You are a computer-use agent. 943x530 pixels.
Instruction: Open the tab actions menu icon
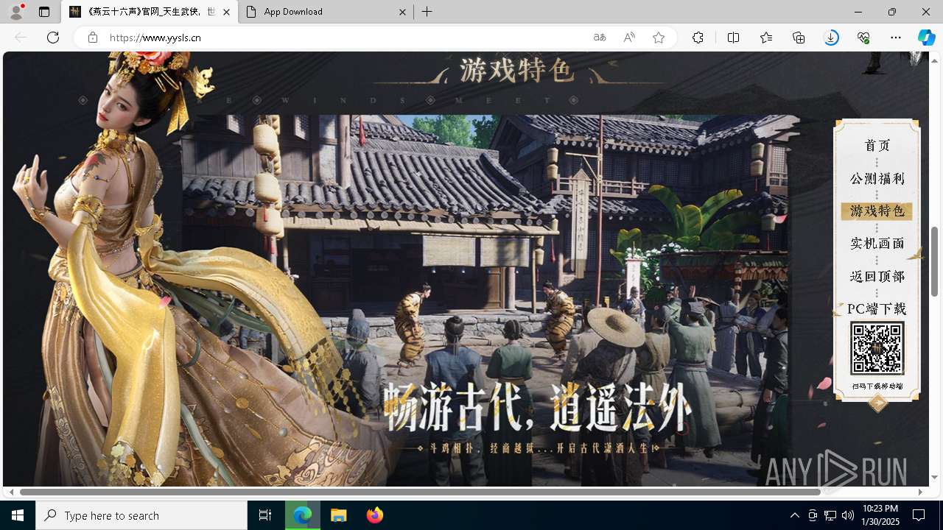pyautogui.click(x=44, y=12)
